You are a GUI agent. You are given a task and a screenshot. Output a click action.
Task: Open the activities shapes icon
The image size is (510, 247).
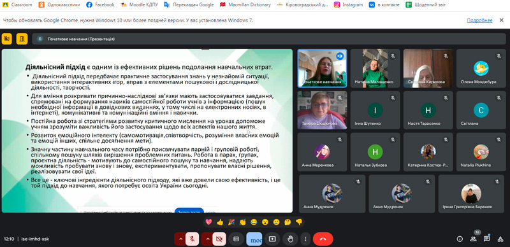[500, 239]
